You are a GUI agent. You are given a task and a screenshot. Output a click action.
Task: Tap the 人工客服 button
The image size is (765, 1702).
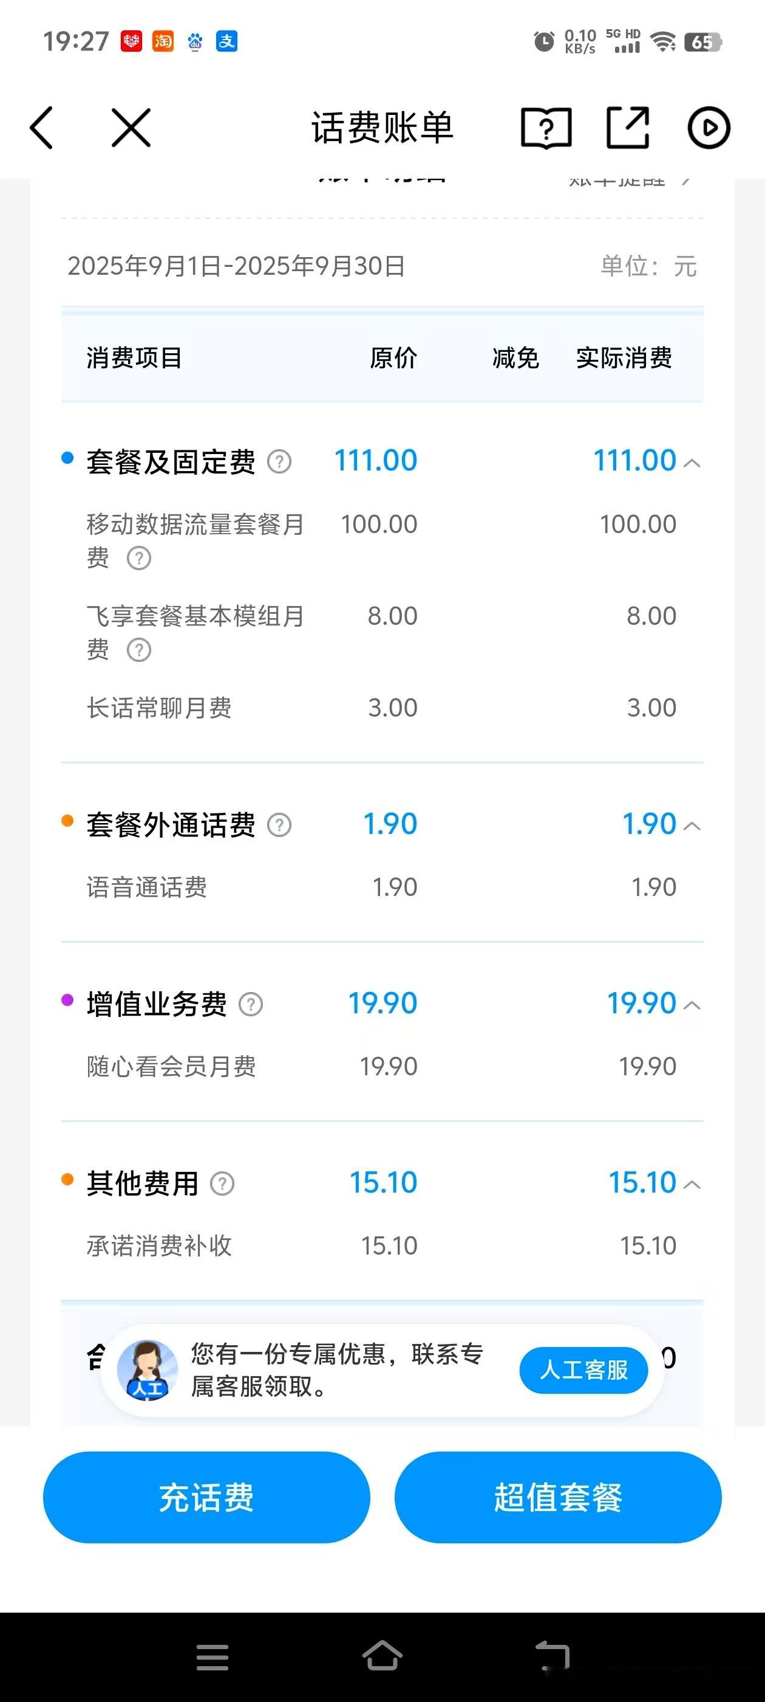point(583,1370)
